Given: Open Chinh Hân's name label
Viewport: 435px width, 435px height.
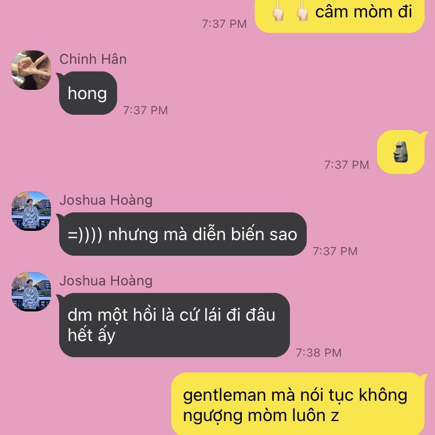Looking at the screenshot, I should click(93, 59).
